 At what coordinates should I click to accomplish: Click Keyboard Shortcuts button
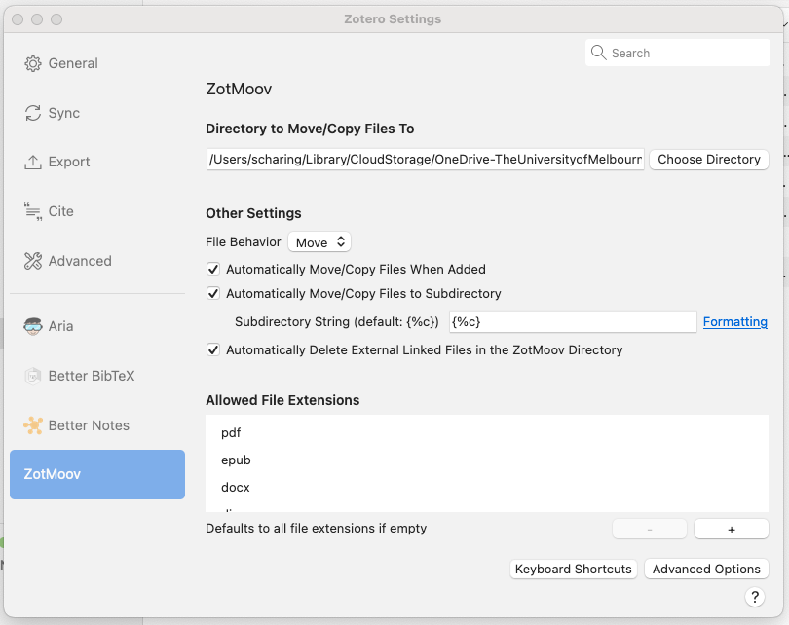click(573, 569)
